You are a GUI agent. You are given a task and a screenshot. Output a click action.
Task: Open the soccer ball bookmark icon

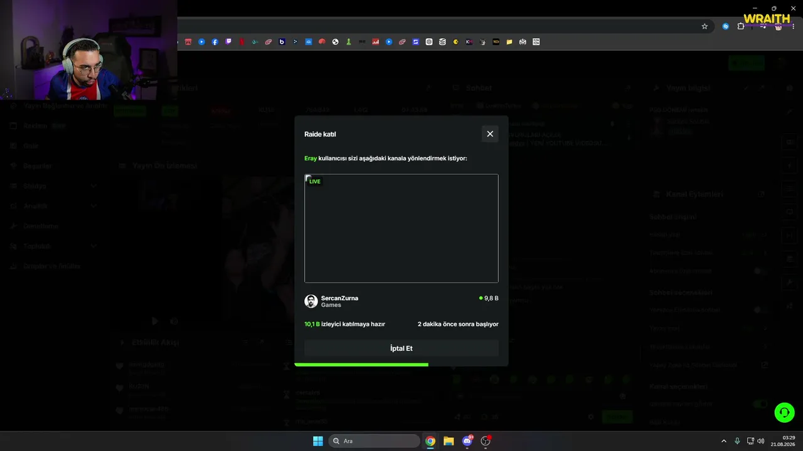pos(336,42)
